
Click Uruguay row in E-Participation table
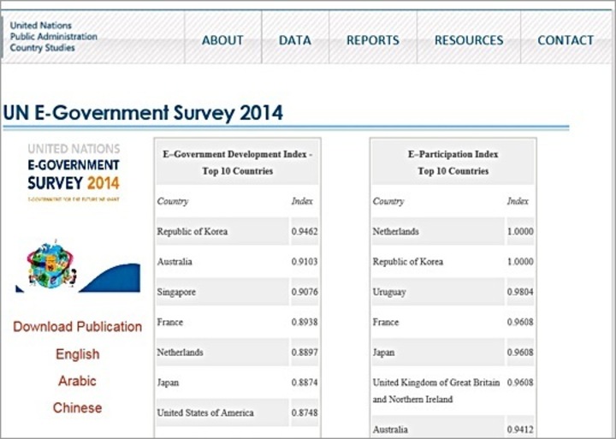[x=453, y=292]
